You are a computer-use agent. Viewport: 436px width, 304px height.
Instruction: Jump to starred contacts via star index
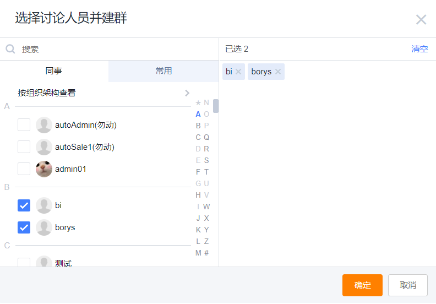[x=198, y=102]
